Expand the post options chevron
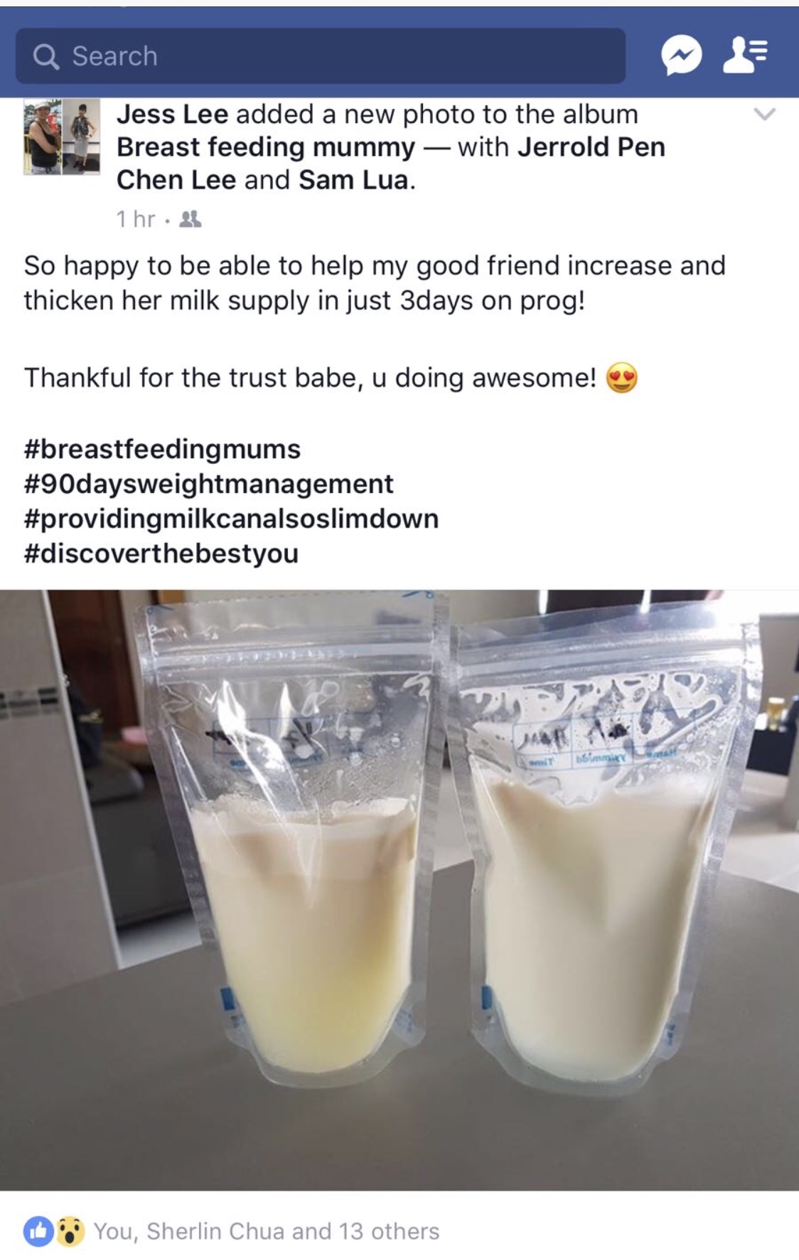The height and width of the screenshot is (1260, 799). pyautogui.click(x=764, y=114)
